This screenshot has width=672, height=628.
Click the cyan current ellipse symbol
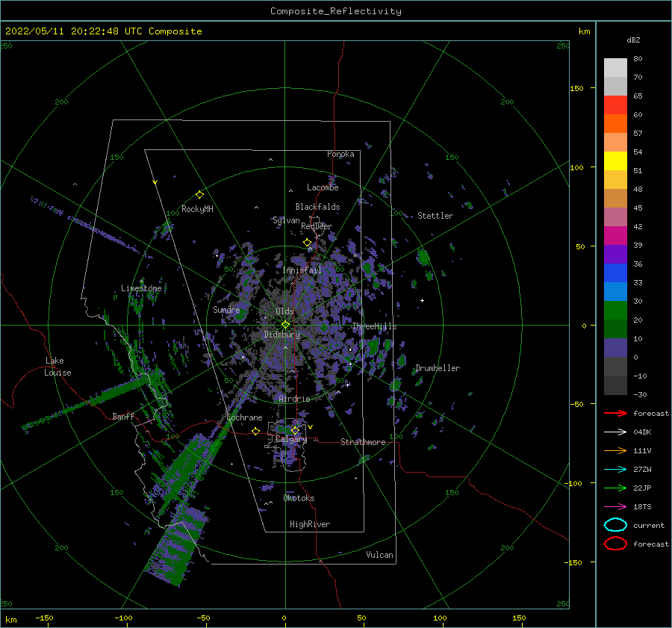pos(615,525)
